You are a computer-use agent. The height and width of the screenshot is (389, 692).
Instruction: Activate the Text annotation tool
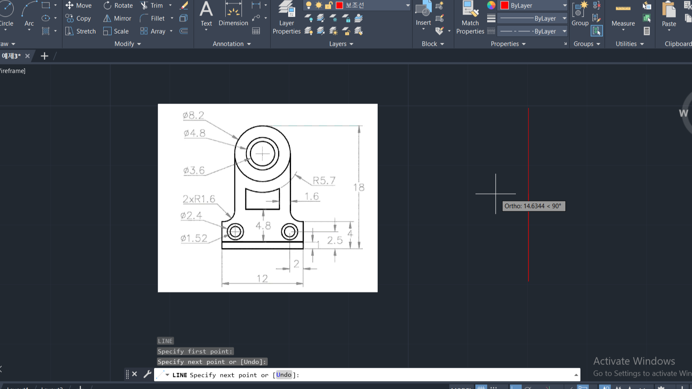pyautogui.click(x=206, y=15)
